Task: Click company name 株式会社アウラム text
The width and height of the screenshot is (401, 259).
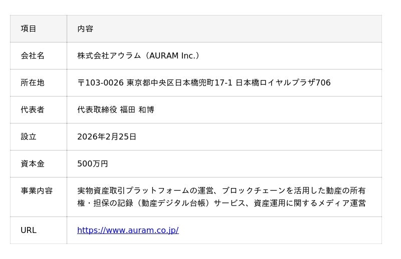Action: click(x=109, y=55)
